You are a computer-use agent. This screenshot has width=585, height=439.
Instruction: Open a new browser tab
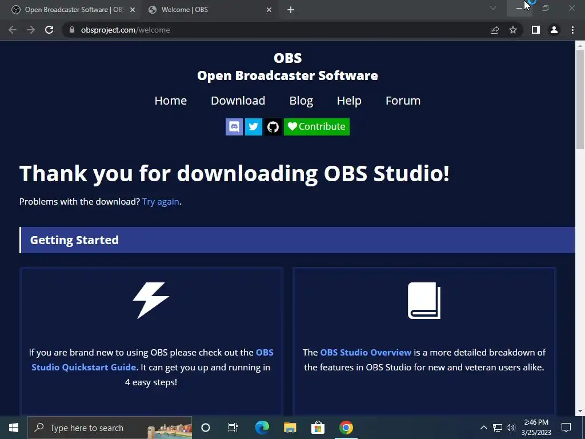click(x=291, y=10)
